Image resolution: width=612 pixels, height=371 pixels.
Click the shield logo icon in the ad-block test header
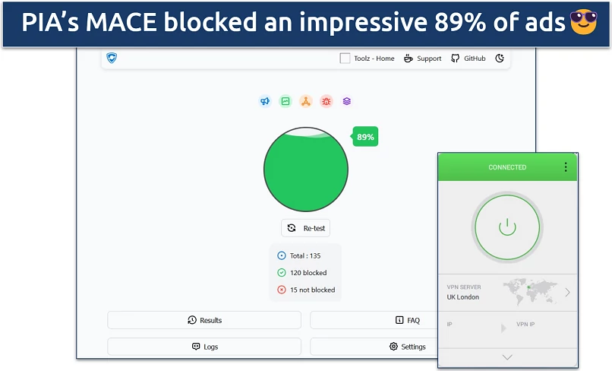(112, 58)
